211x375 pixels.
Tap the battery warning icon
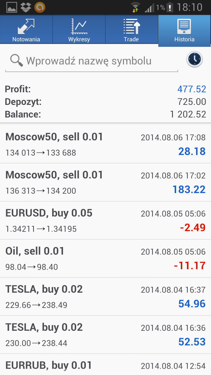pyautogui.click(x=170, y=7)
